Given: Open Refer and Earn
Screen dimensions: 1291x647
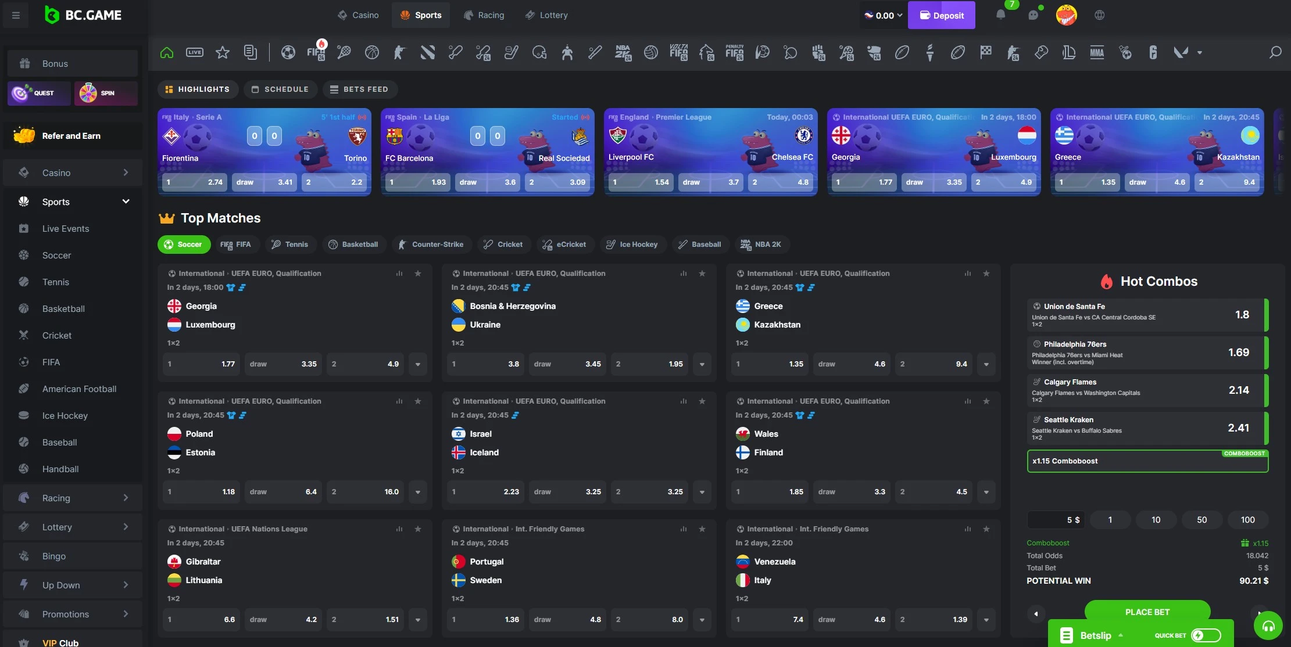Looking at the screenshot, I should click(73, 136).
